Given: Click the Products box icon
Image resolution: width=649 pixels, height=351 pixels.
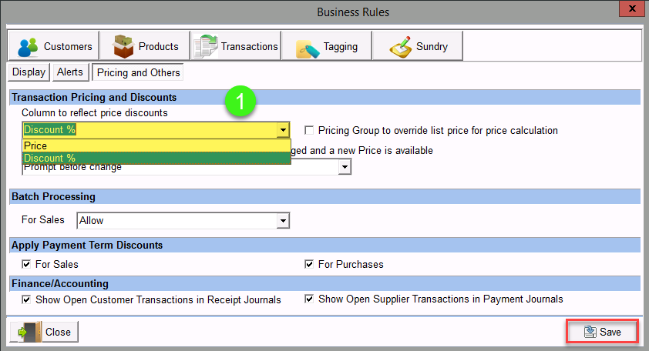Looking at the screenshot, I should [123, 46].
